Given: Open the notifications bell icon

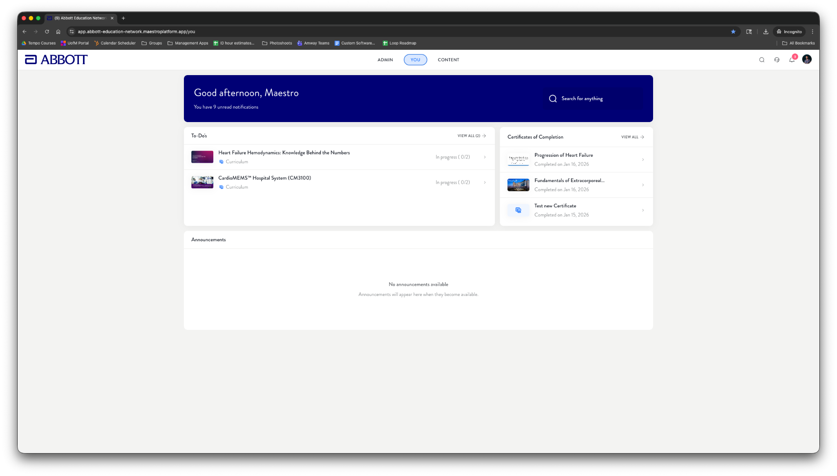Looking at the screenshot, I should pyautogui.click(x=792, y=60).
